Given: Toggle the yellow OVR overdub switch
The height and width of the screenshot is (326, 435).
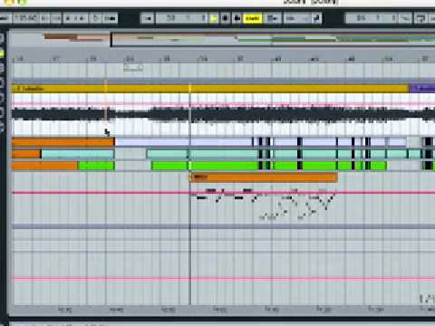Looking at the screenshot, I should (x=253, y=18).
